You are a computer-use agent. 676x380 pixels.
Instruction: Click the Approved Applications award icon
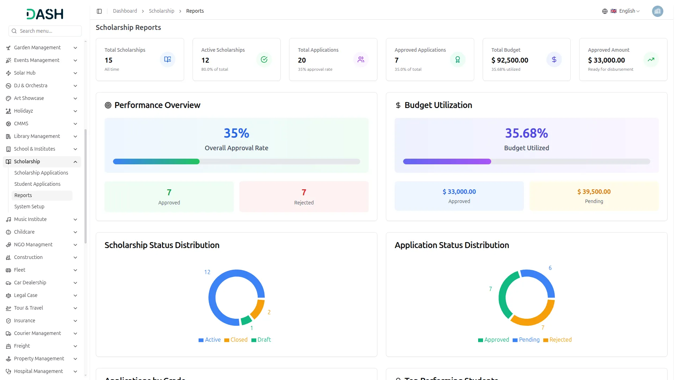[x=457, y=59]
